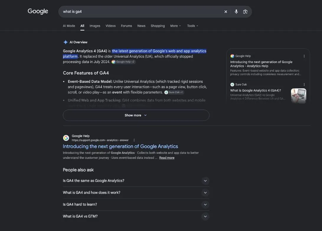The image size is (322, 231).
Task: Expand "What is GA4 and how does it work?"
Action: tap(136, 192)
